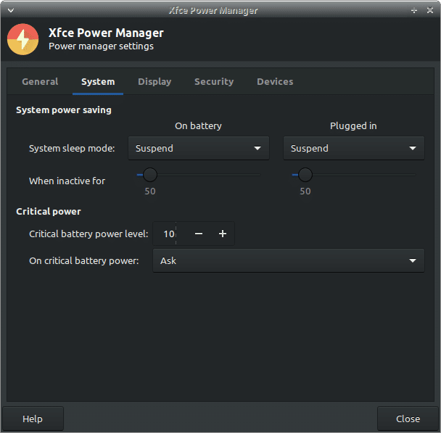This screenshot has height=433, width=441.
Task: Click the System power saving heading
Action: (x=64, y=110)
